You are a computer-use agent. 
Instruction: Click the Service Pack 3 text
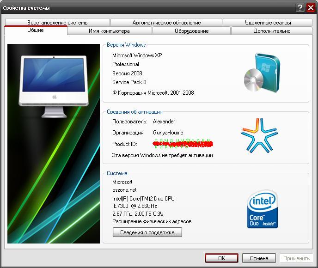[x=129, y=82]
